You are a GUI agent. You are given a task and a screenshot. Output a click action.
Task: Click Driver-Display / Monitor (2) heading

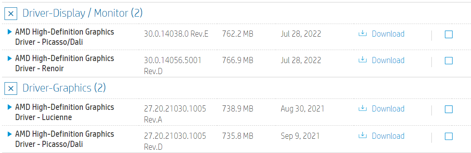82,13
